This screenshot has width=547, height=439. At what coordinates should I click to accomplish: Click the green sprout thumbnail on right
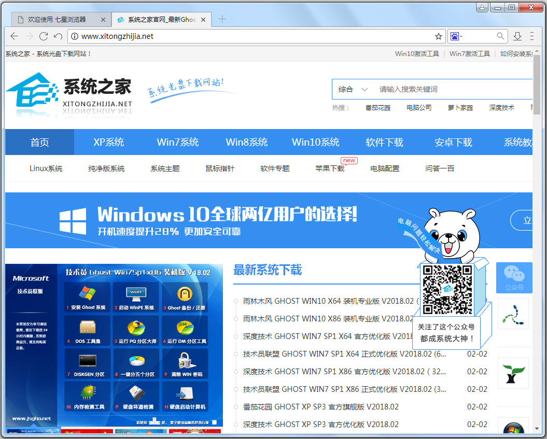point(513,373)
